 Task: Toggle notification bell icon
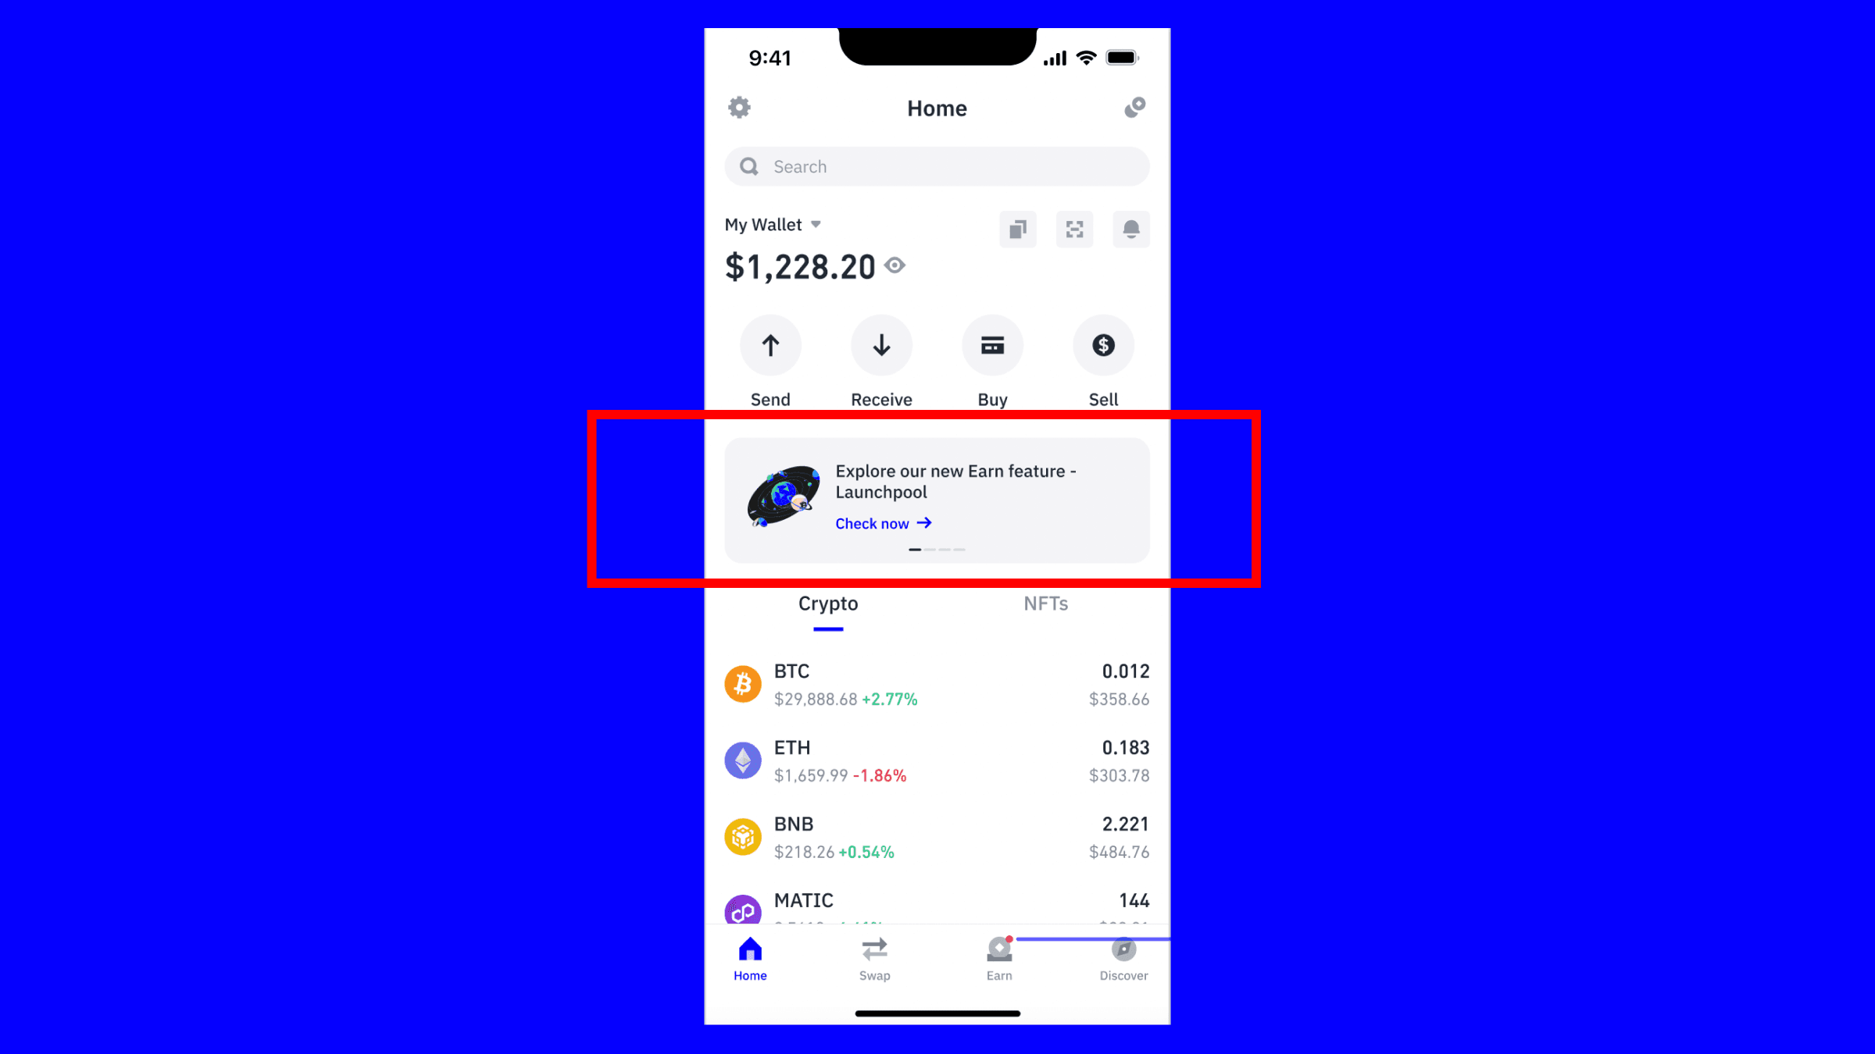point(1130,229)
